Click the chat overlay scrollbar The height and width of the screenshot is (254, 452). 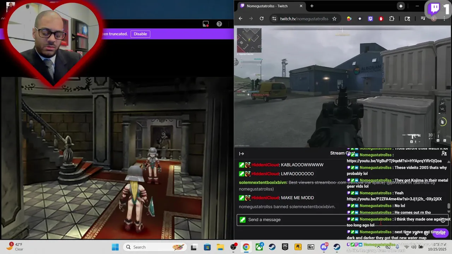[449, 206]
